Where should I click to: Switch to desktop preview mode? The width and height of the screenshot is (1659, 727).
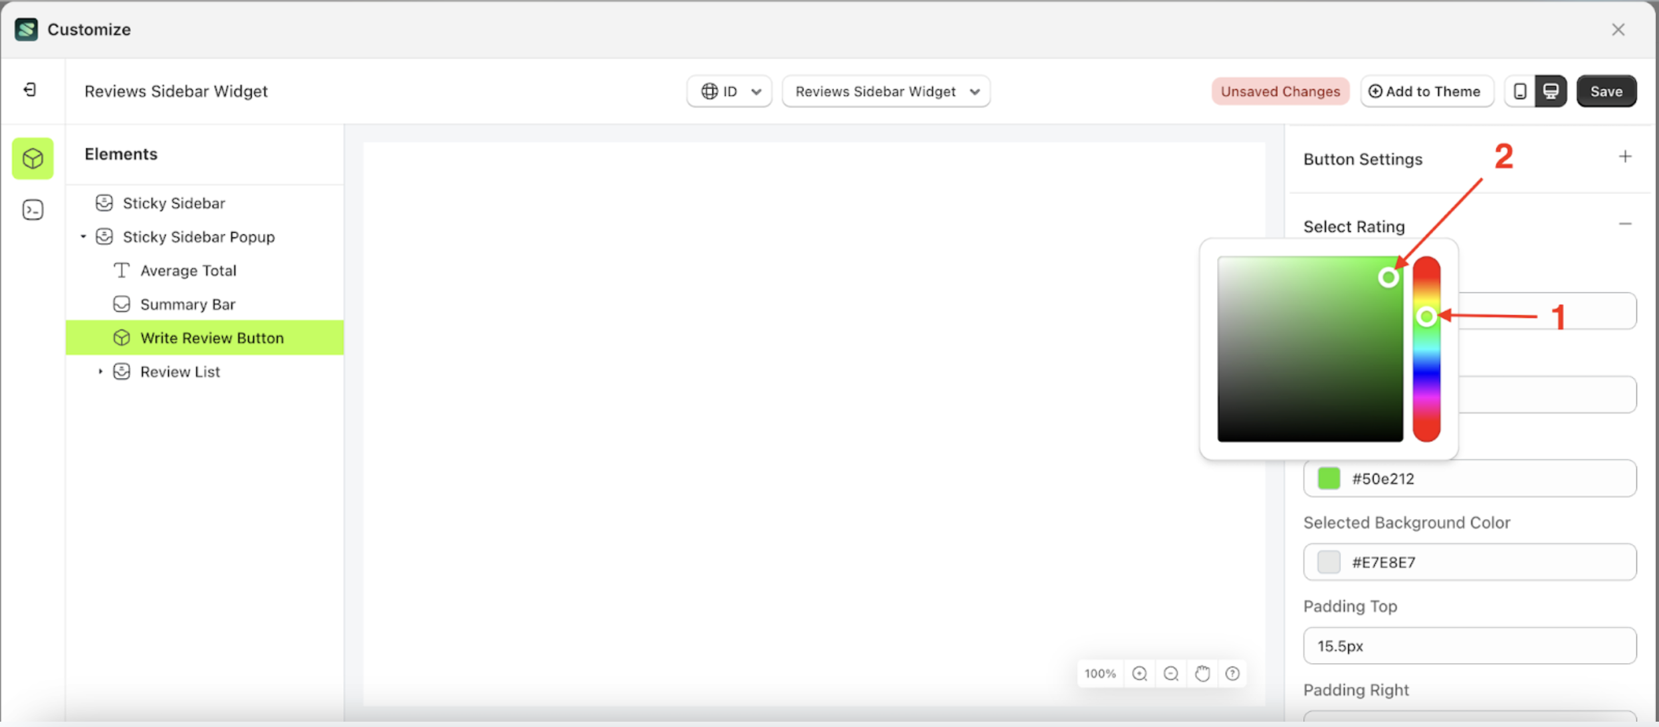[x=1550, y=91]
